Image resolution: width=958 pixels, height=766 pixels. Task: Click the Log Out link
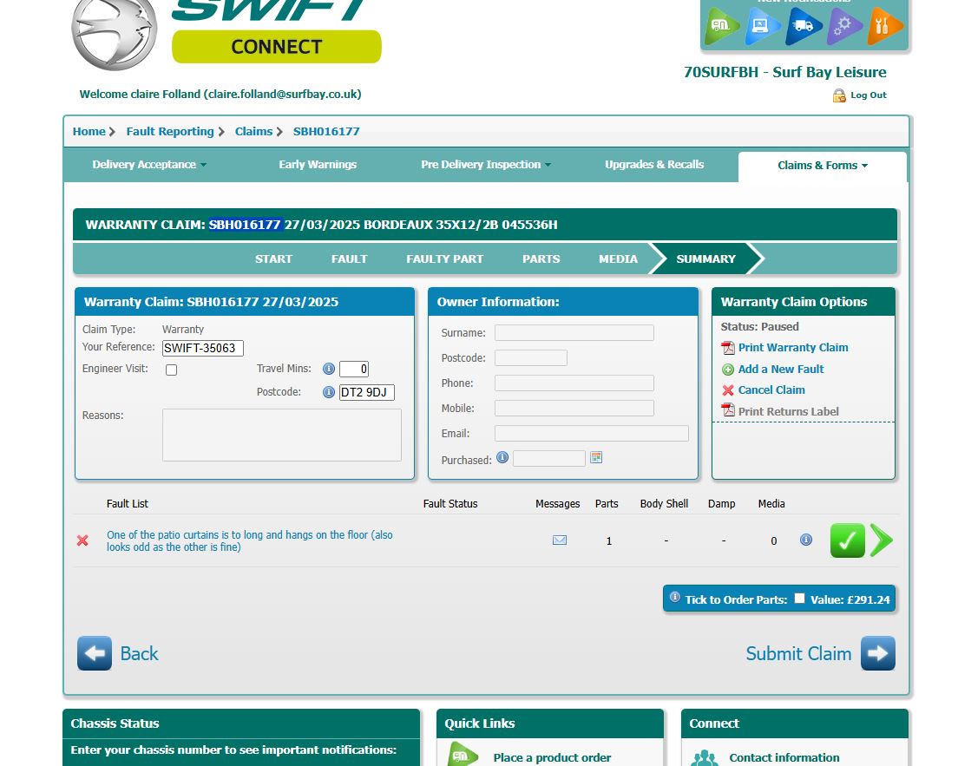point(868,95)
